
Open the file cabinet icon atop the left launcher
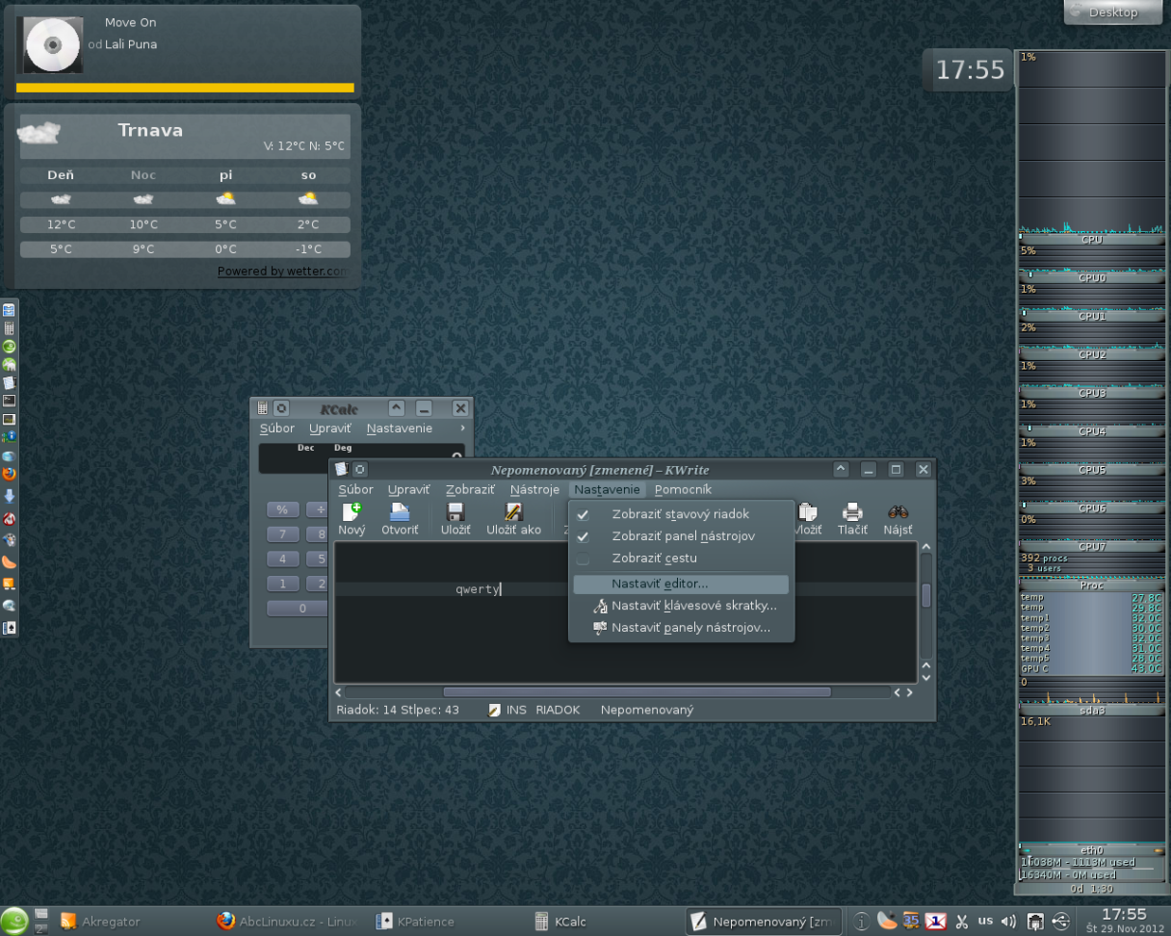click(x=9, y=310)
